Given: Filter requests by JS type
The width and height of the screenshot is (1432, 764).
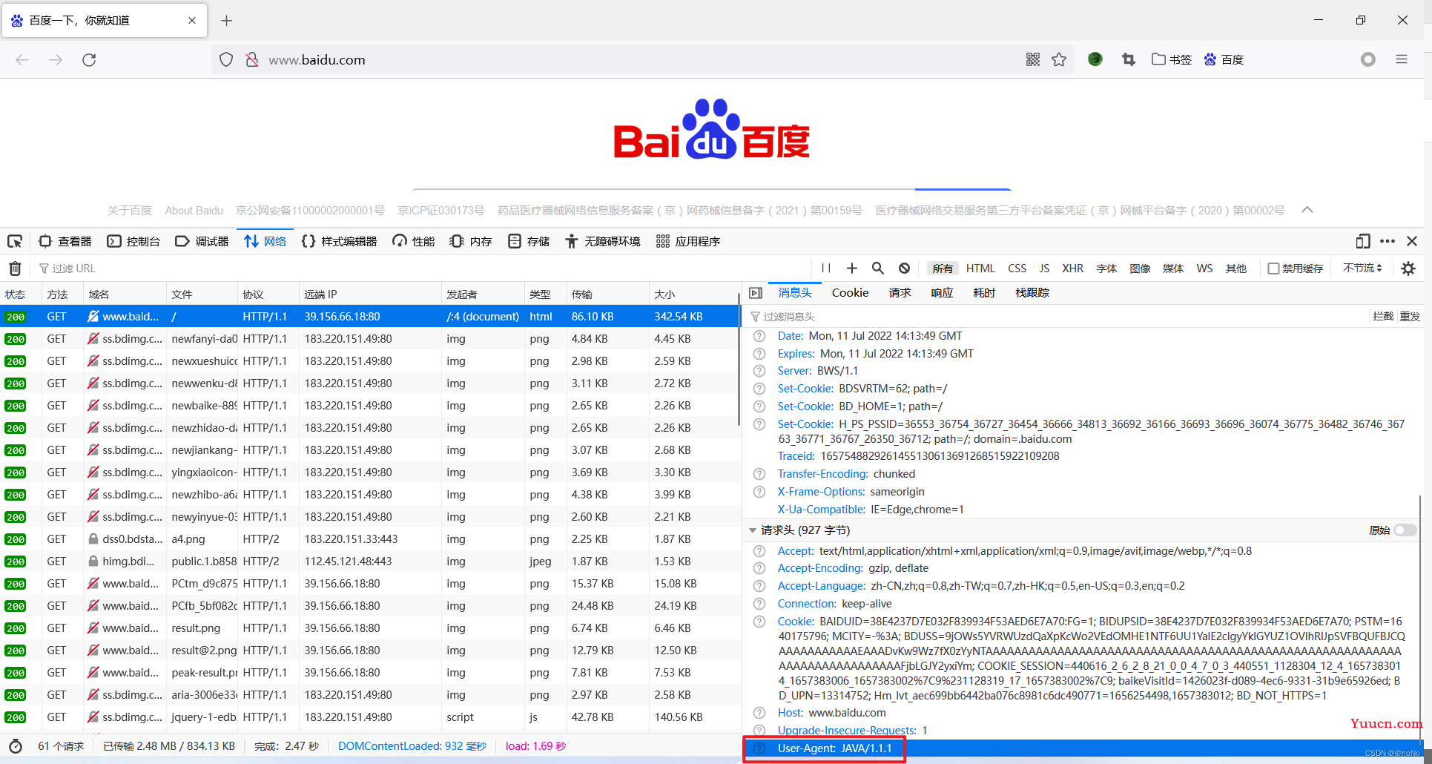Looking at the screenshot, I should (x=1044, y=269).
